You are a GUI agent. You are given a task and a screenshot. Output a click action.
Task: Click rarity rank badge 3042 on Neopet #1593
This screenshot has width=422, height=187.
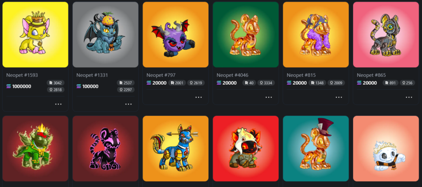click(x=56, y=83)
